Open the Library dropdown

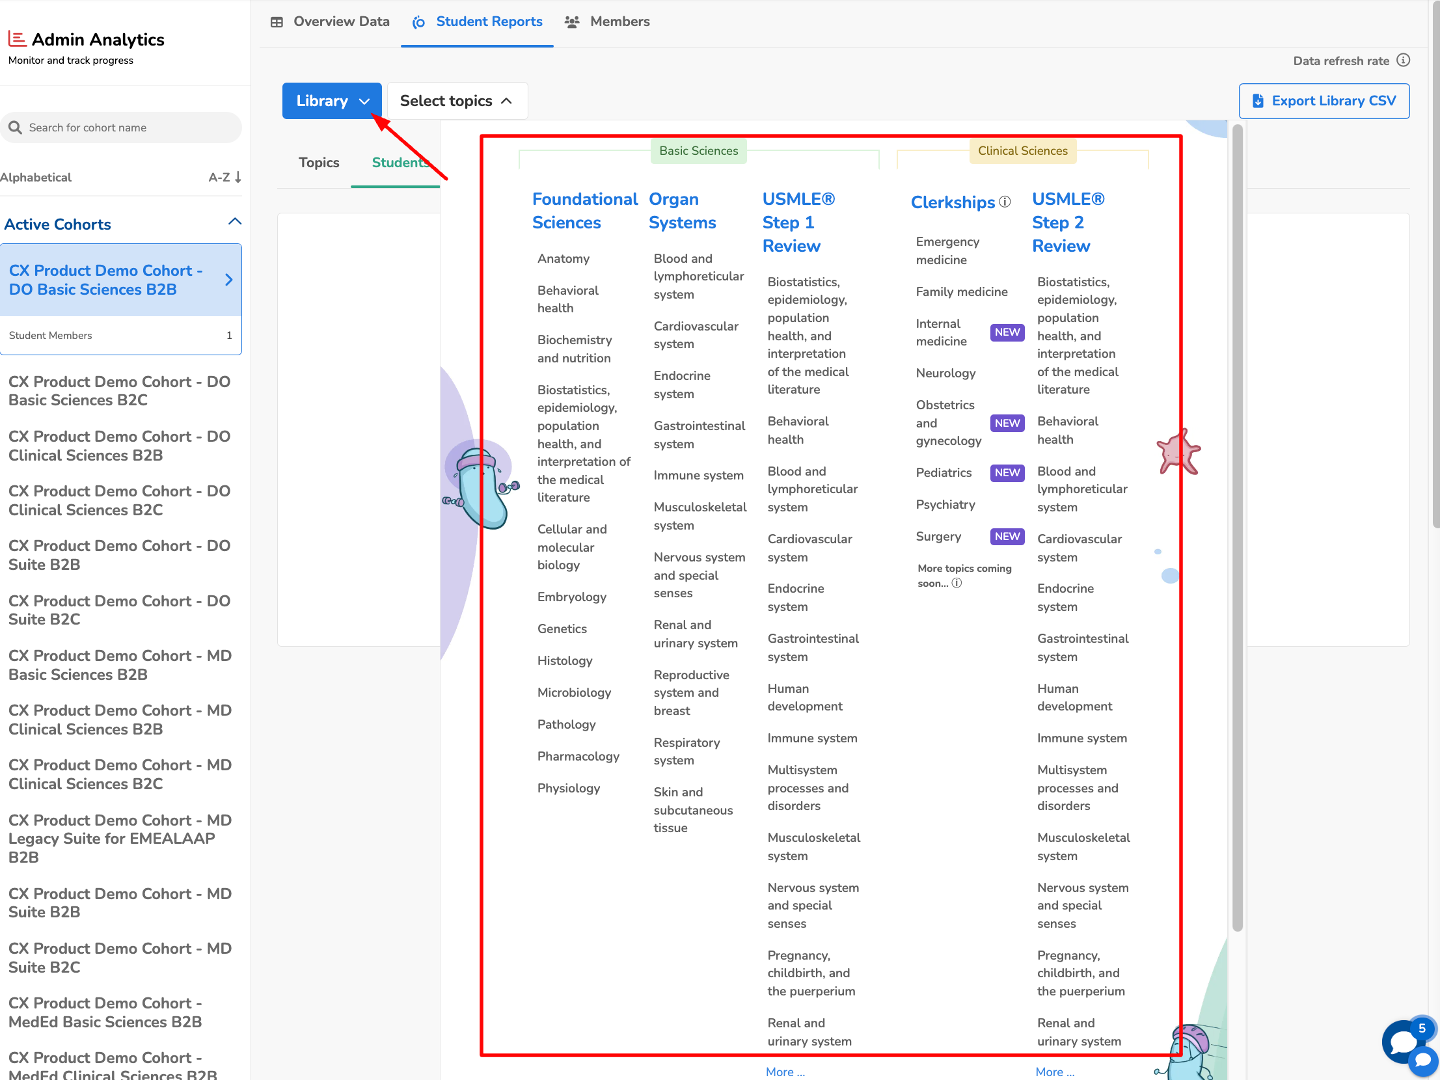[332, 101]
